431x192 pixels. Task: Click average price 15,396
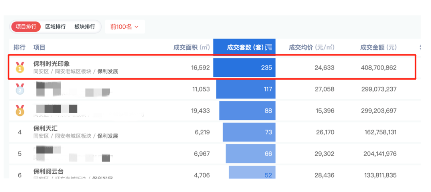click(x=324, y=111)
